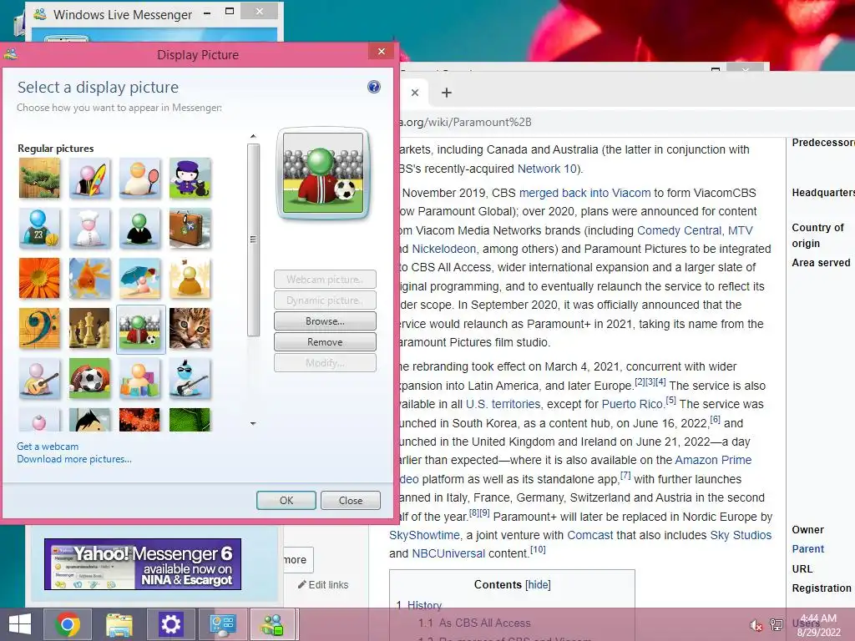Close the current browser tab

click(x=415, y=93)
